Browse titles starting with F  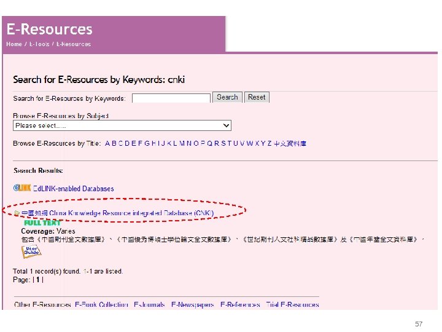tap(140, 143)
